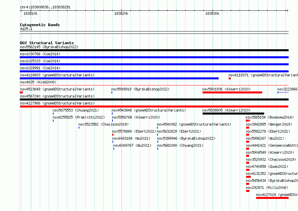Click the blue bar under nsv1029991

click(x=154, y=71)
